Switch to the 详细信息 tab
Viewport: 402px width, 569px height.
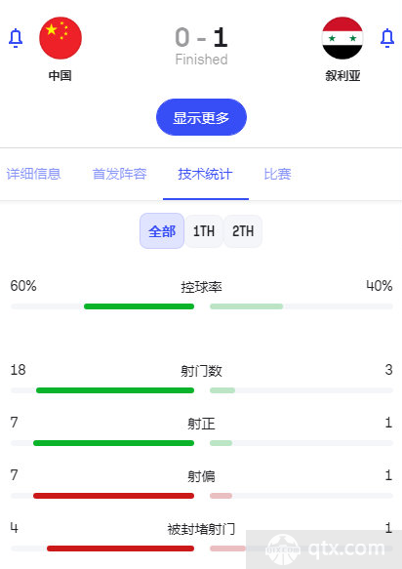click(x=33, y=174)
